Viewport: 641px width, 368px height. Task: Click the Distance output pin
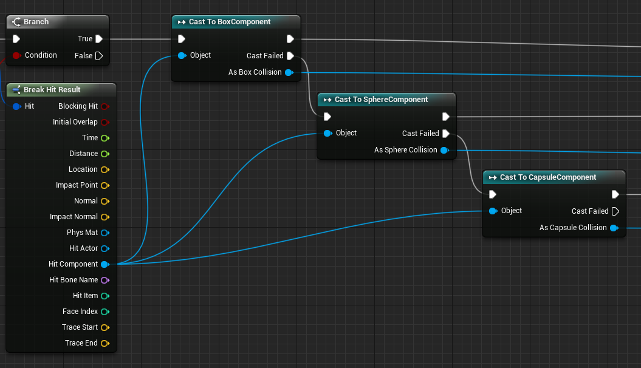[x=105, y=154]
